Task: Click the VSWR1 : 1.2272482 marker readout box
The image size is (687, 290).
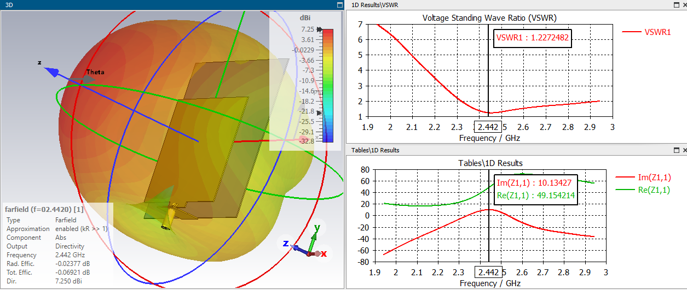Action: [x=533, y=38]
